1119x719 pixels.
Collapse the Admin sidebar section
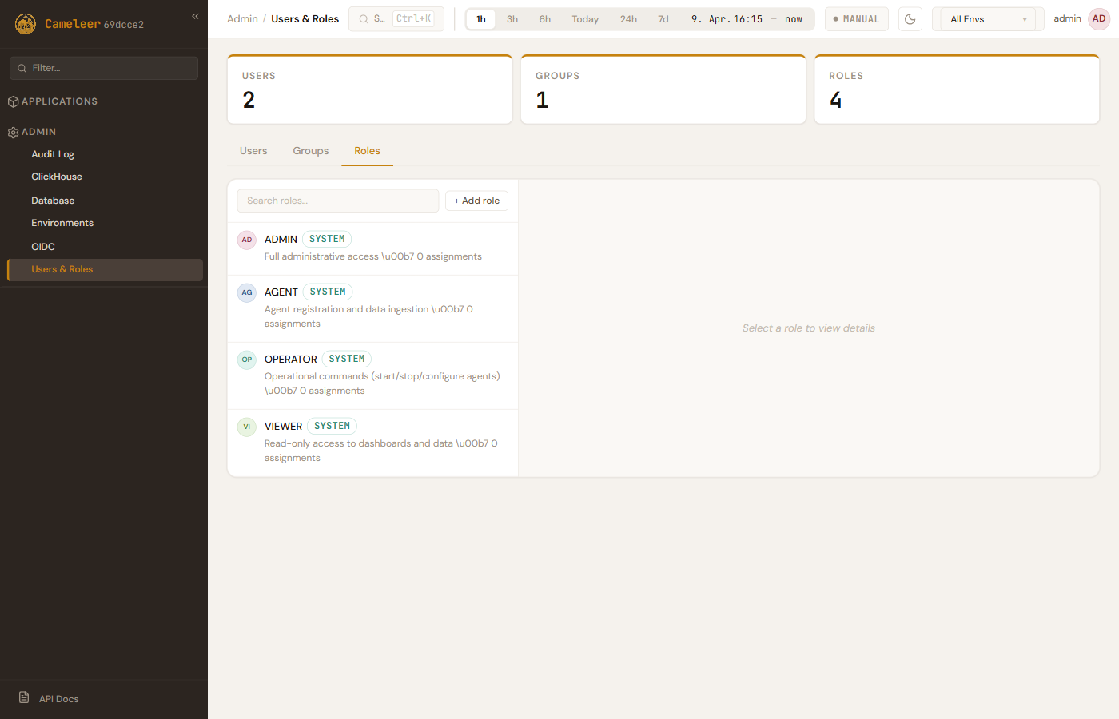click(38, 132)
